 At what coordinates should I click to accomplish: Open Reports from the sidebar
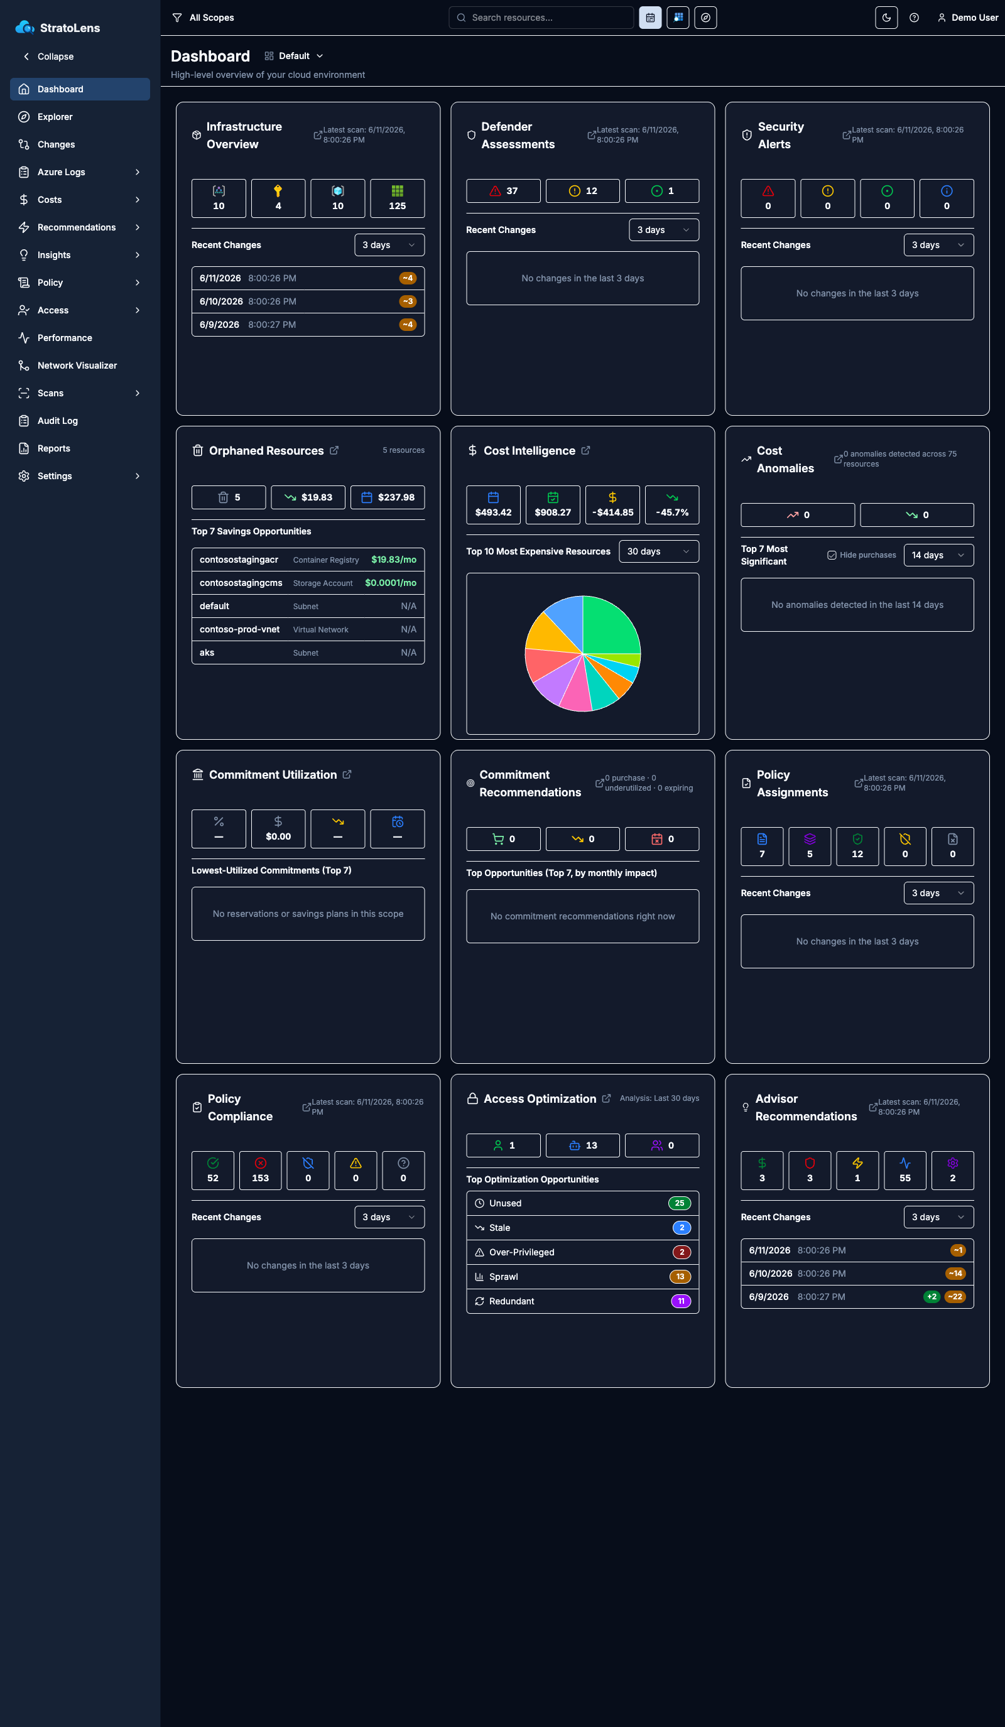pos(80,448)
